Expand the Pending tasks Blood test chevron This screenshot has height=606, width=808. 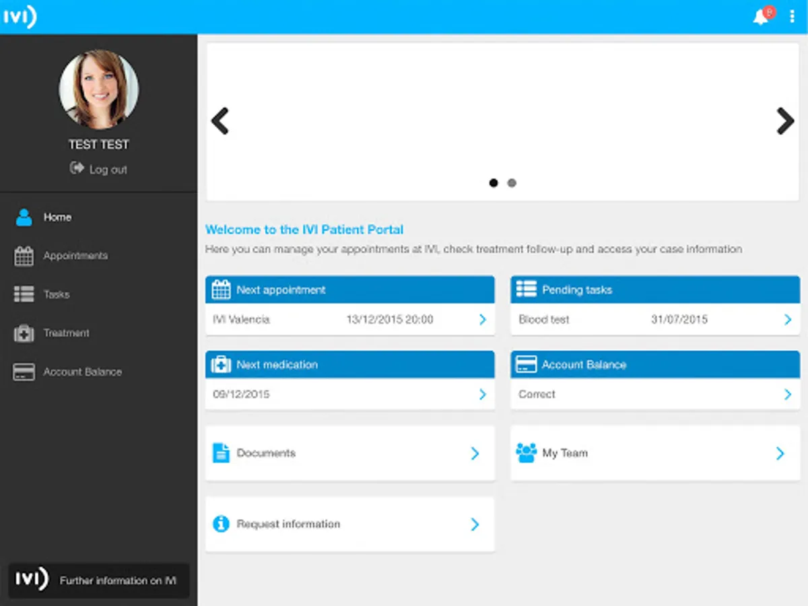787,319
